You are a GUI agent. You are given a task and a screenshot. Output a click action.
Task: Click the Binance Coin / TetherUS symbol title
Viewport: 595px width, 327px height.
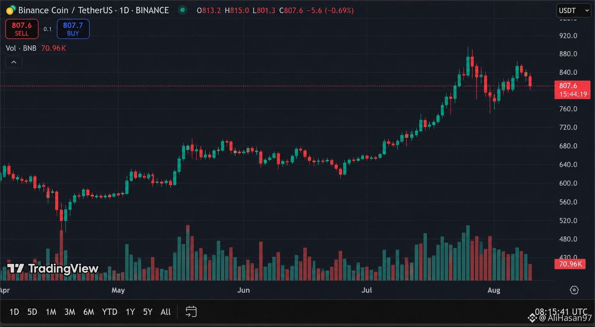click(94, 10)
